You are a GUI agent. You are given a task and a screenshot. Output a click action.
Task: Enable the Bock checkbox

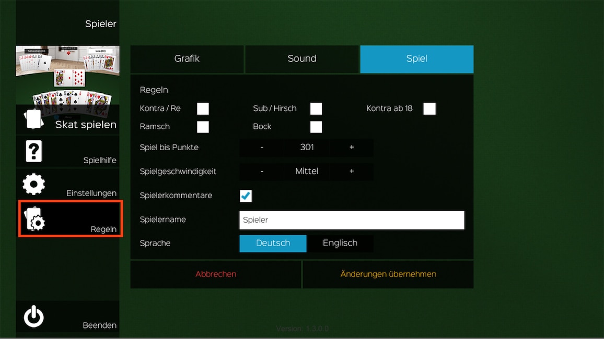coord(316,127)
